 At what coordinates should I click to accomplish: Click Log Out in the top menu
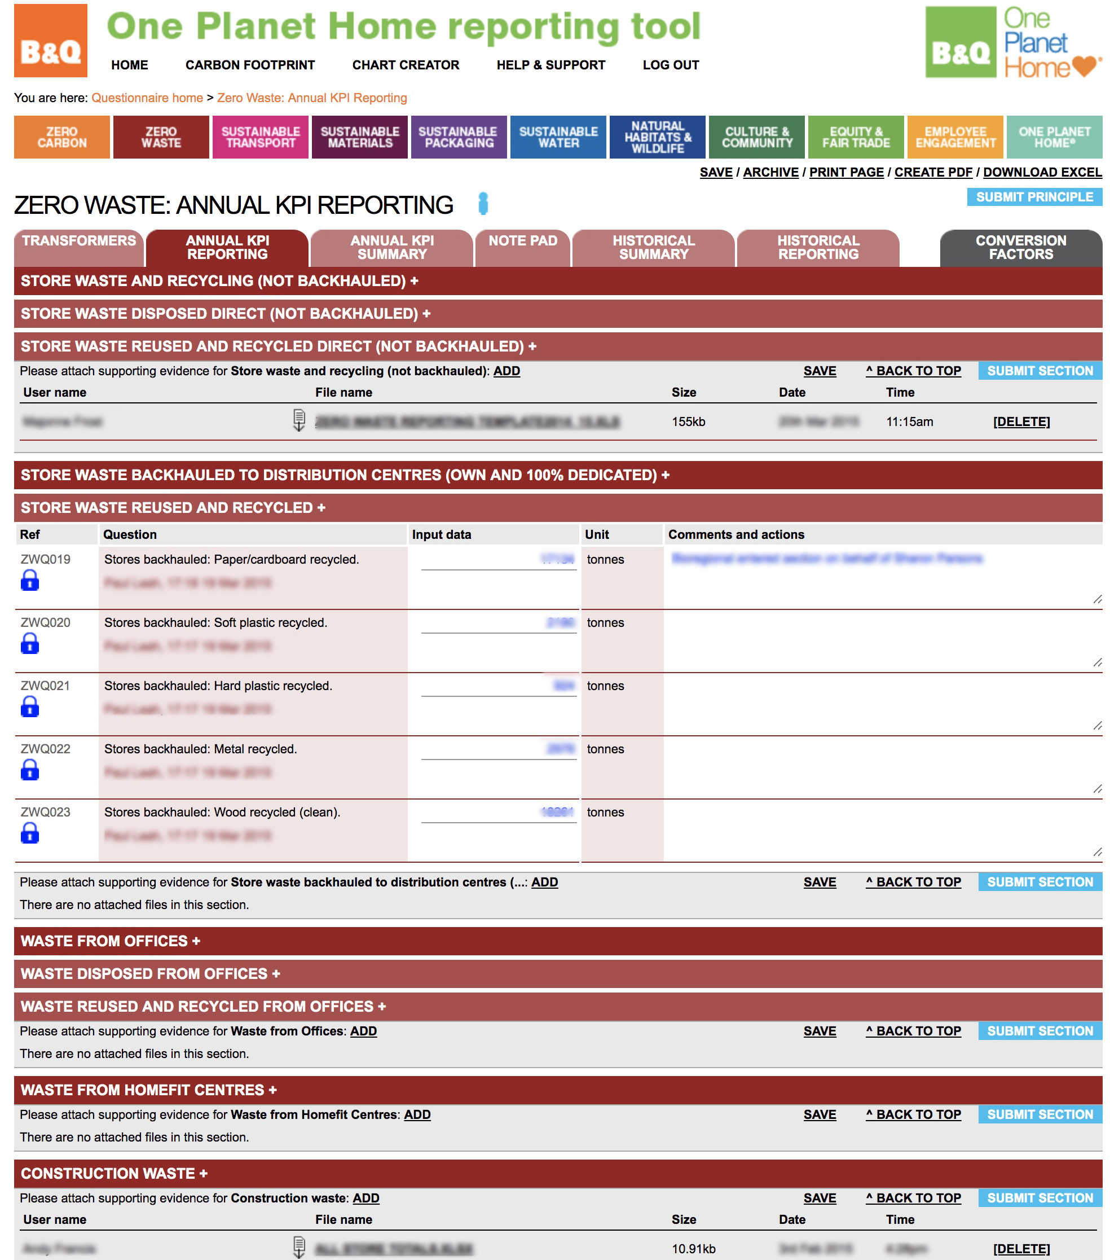pos(671,65)
